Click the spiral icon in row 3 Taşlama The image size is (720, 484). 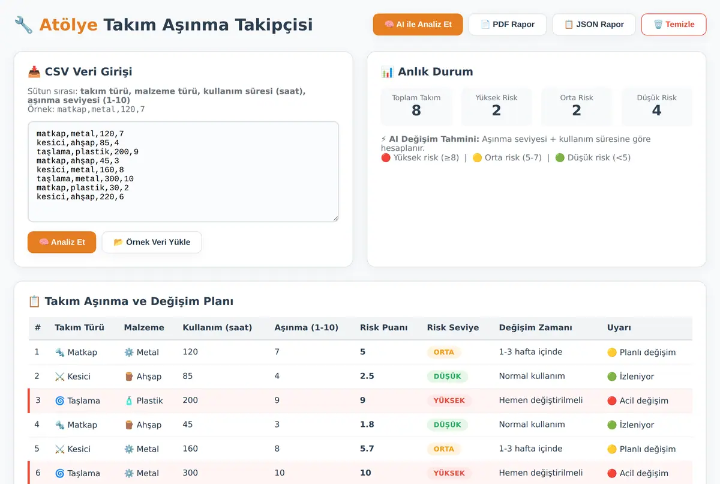click(x=59, y=401)
